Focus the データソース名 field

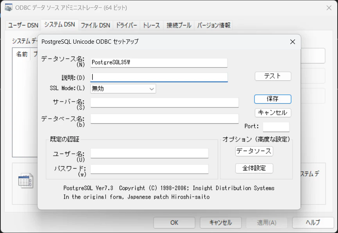click(x=159, y=63)
